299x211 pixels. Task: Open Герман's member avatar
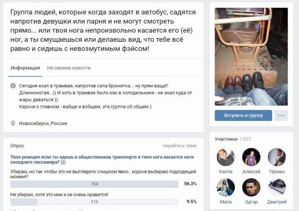pos(277,157)
